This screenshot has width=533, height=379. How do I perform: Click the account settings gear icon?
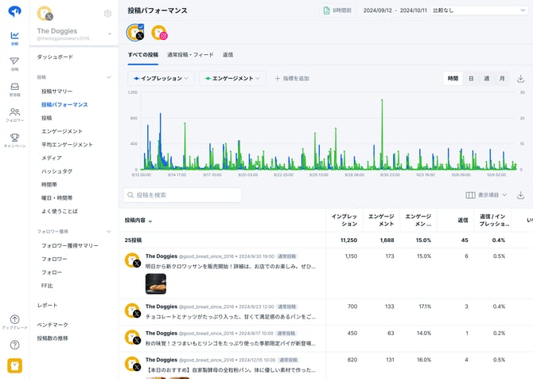(107, 14)
